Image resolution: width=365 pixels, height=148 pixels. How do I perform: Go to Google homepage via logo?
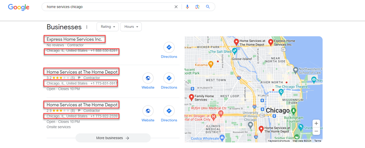pos(18,7)
